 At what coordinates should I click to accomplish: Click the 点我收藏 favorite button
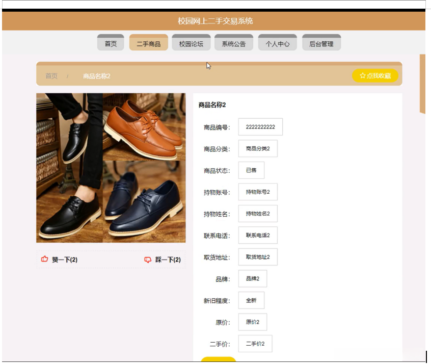point(375,75)
